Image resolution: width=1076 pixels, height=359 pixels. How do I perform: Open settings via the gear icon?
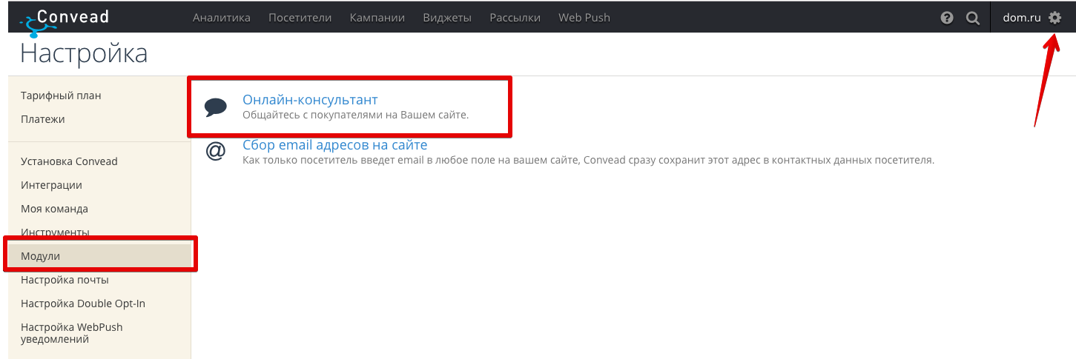point(1054,18)
